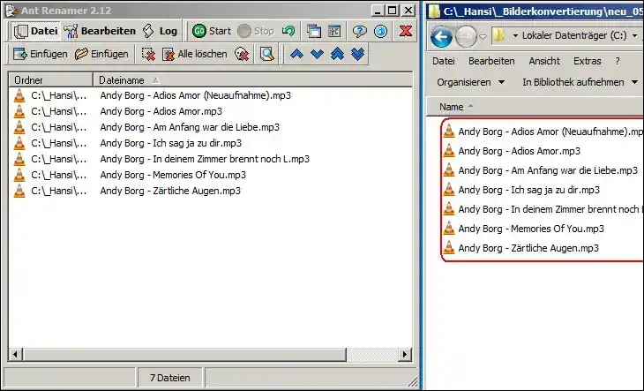This screenshot has height=391, width=644.
Task: Expand arrow before Lokaler Datenträger (C:)
Action: point(515,35)
